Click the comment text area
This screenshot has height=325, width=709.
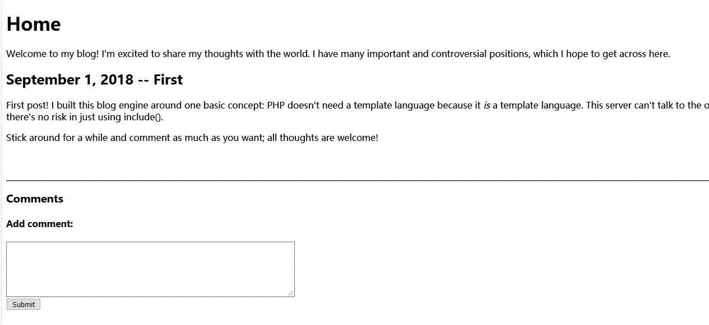click(150, 269)
